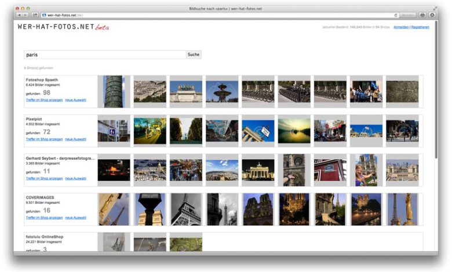Click the Suche search button
Viewport: 452px width, 272px height.
coord(194,54)
